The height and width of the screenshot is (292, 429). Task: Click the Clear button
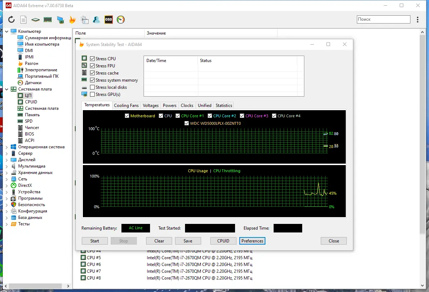click(159, 241)
